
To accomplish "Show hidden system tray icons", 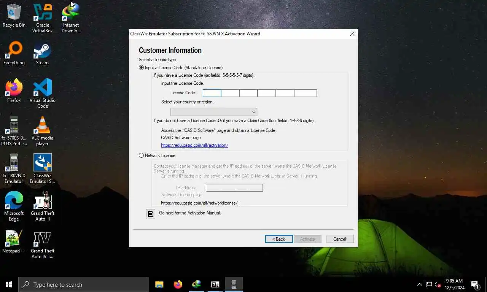I will pos(419,284).
